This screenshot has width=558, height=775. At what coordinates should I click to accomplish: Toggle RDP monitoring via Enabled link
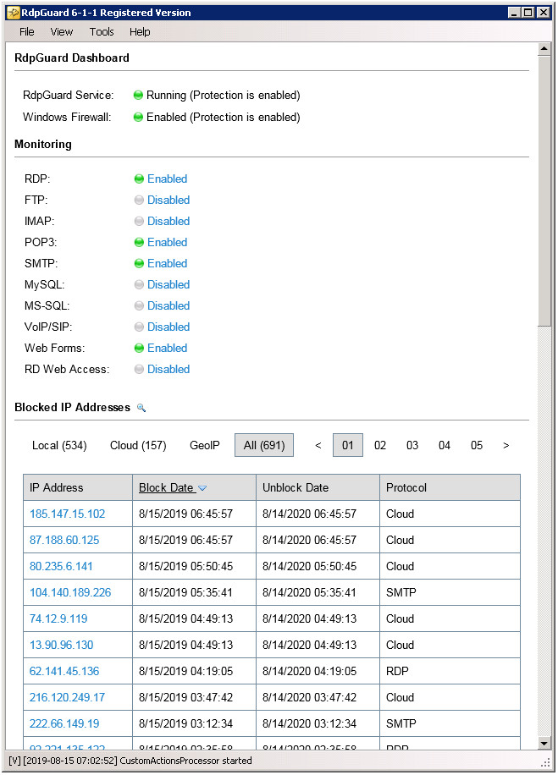tap(167, 179)
